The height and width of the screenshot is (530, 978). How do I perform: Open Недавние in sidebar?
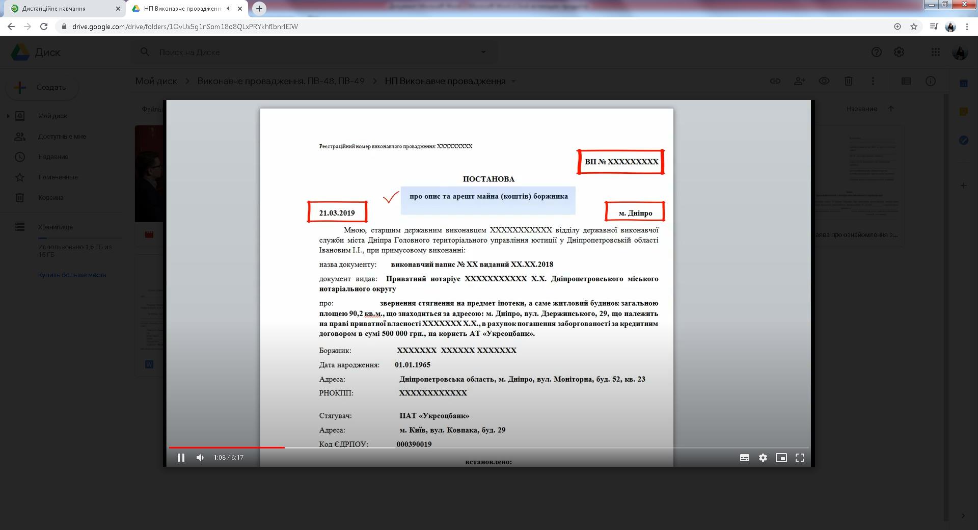point(53,157)
